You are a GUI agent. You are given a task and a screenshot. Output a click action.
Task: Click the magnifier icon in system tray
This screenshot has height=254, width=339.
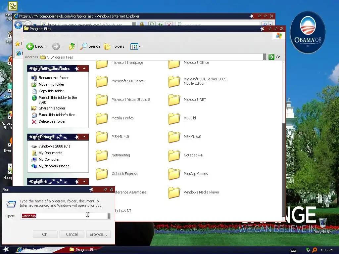point(315,250)
